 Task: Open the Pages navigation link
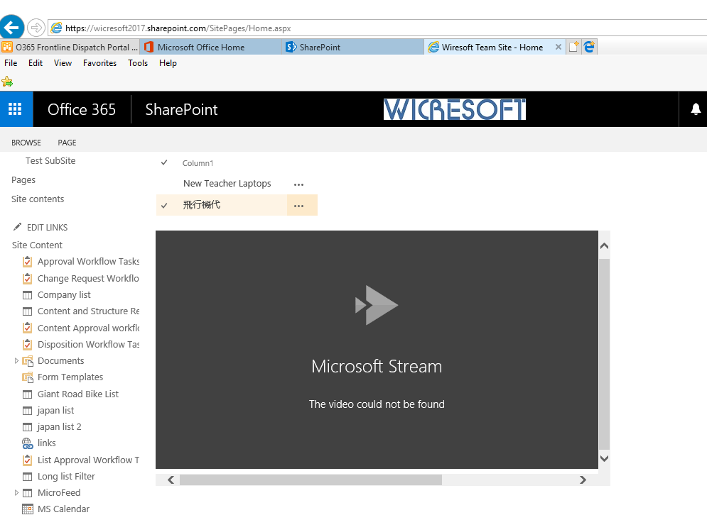23,180
